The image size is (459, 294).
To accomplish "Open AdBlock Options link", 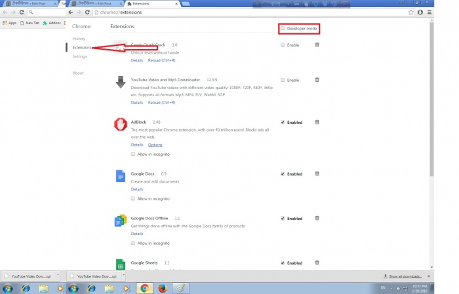I will 155,145.
